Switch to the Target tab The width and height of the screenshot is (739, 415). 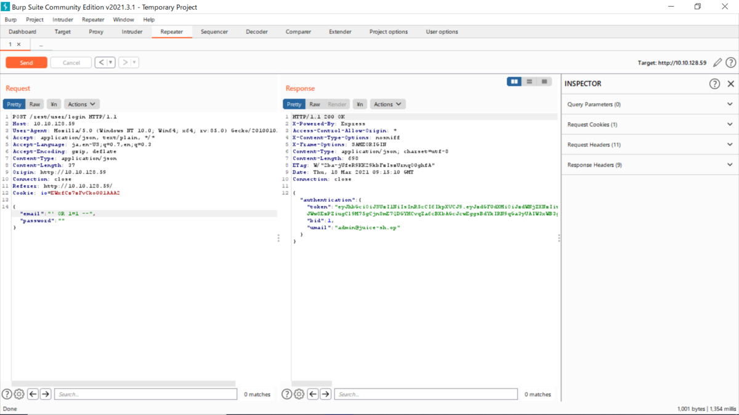tap(62, 32)
